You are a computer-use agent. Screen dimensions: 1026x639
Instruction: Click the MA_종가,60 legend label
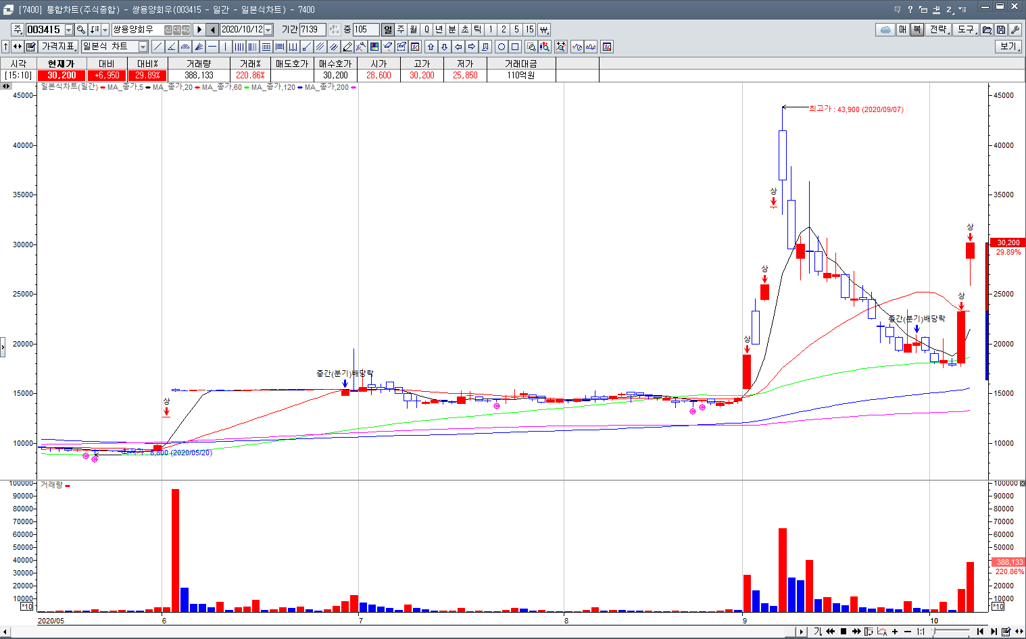pyautogui.click(x=222, y=87)
